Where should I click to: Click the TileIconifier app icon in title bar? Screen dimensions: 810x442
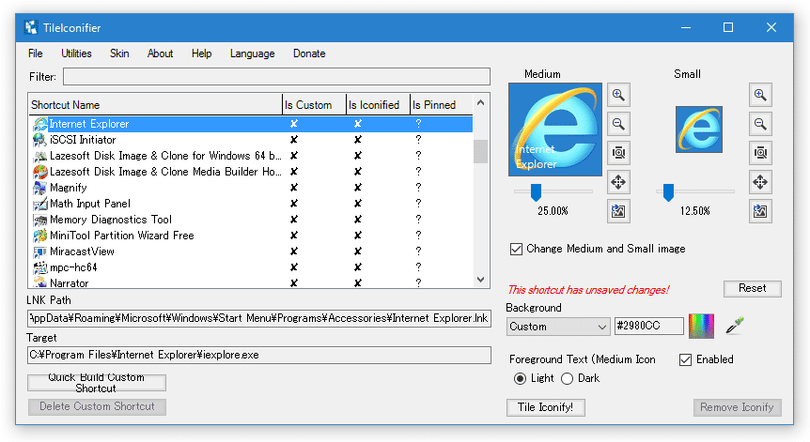pos(31,28)
